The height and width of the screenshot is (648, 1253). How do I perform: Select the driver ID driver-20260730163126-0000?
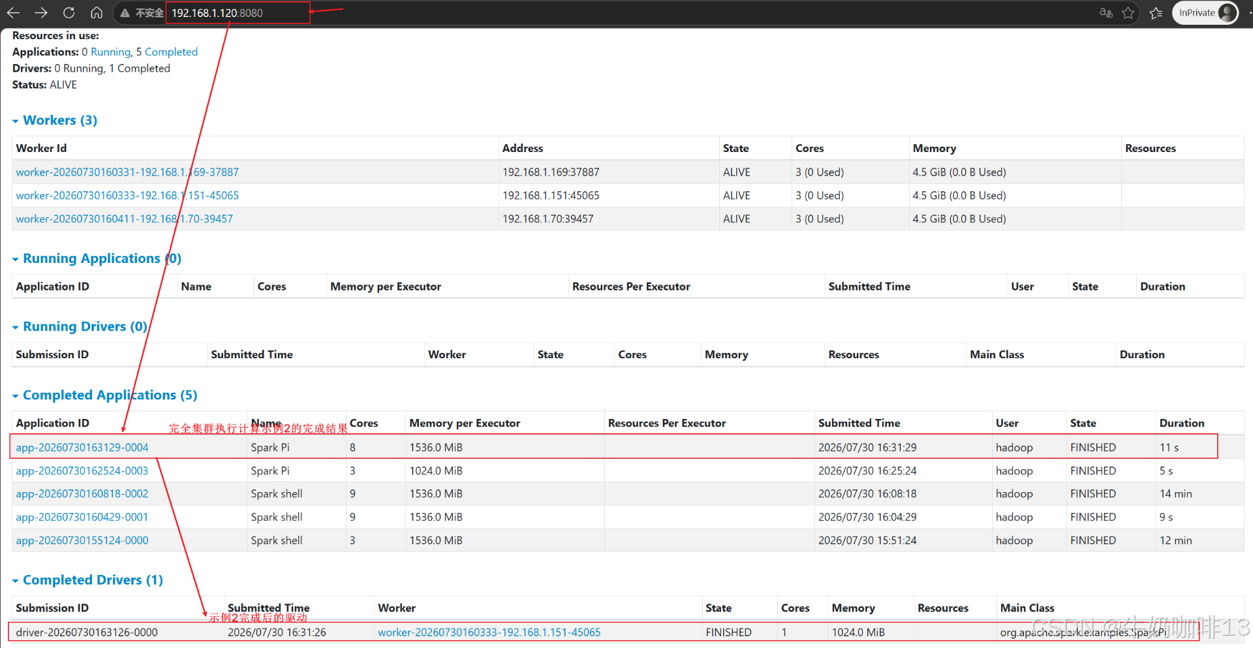(x=86, y=632)
